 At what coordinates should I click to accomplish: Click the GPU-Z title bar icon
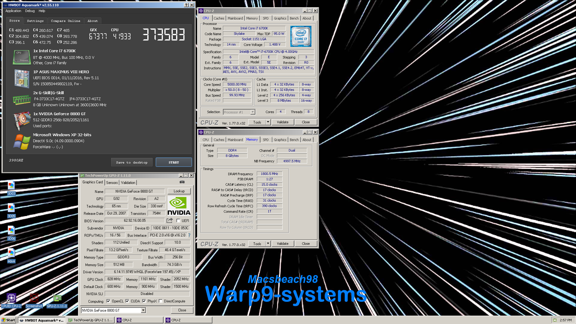click(82, 175)
